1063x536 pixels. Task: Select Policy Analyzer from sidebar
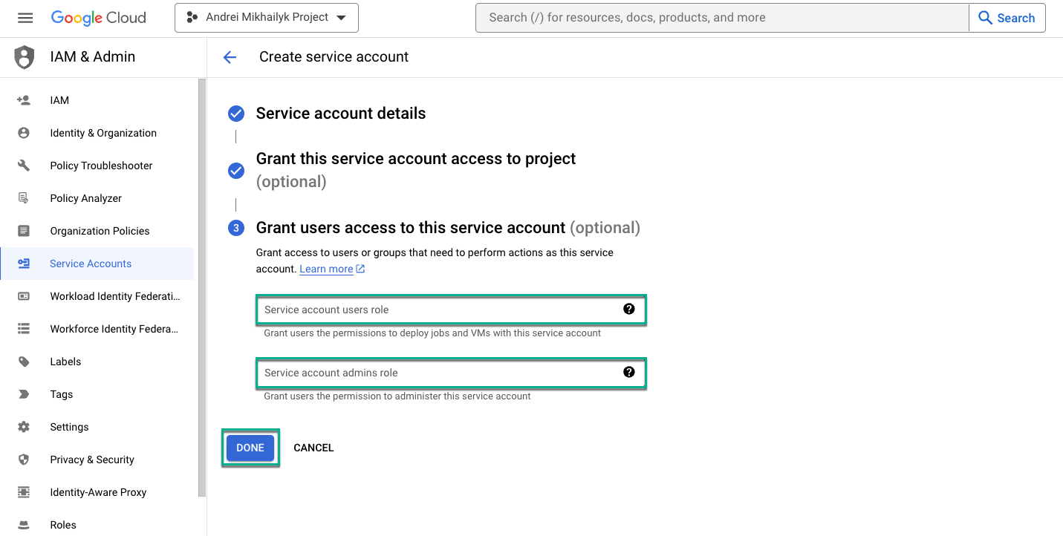[x=85, y=198]
